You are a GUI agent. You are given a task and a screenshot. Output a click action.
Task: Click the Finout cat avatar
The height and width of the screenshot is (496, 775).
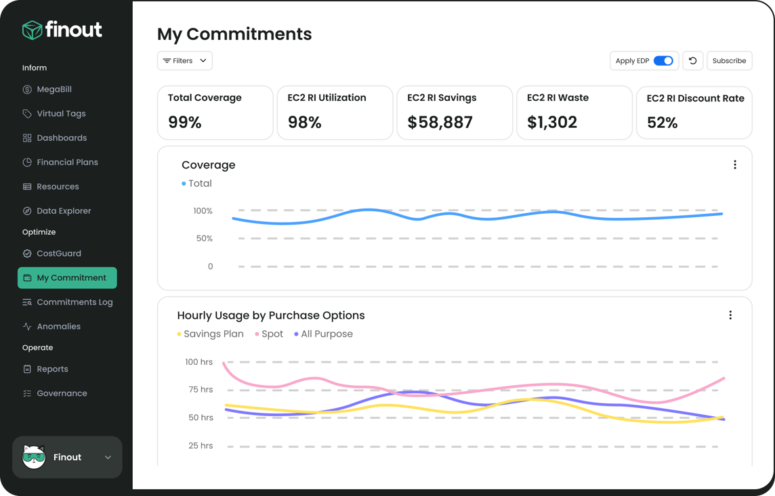34,457
